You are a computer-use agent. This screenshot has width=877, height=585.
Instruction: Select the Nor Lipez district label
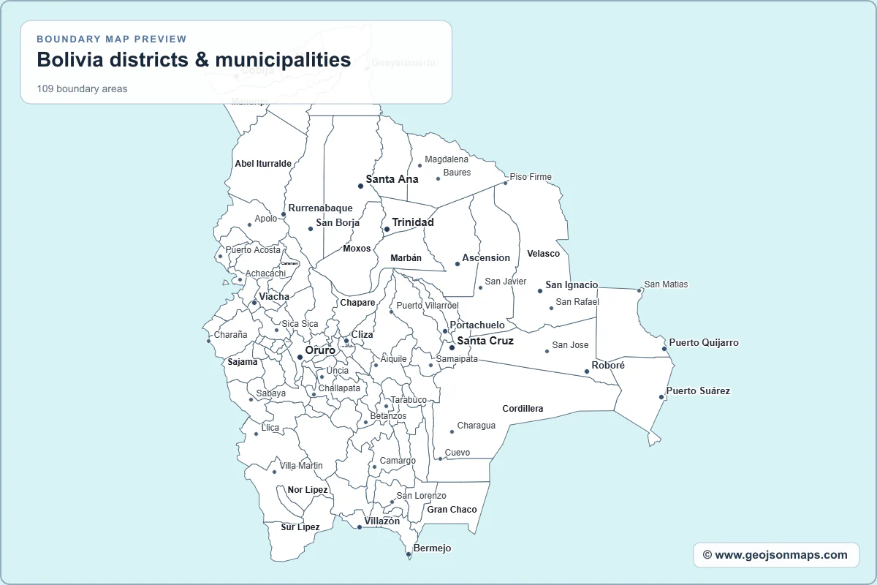pyautogui.click(x=308, y=490)
